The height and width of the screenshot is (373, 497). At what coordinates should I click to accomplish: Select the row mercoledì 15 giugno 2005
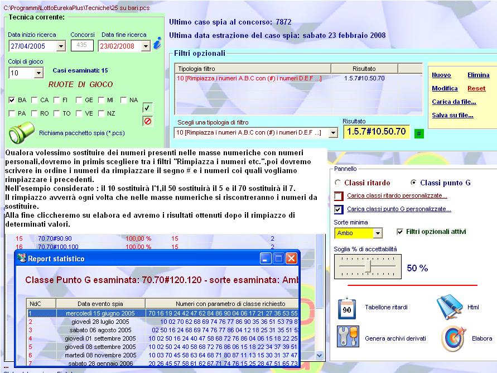click(x=163, y=313)
